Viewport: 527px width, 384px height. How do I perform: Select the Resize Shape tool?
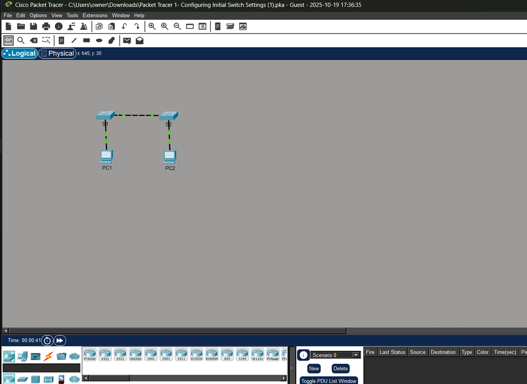point(46,41)
